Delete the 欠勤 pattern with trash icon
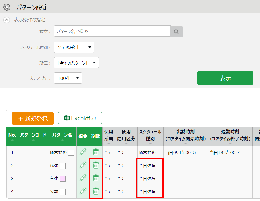260x201 pixels. 96,191
